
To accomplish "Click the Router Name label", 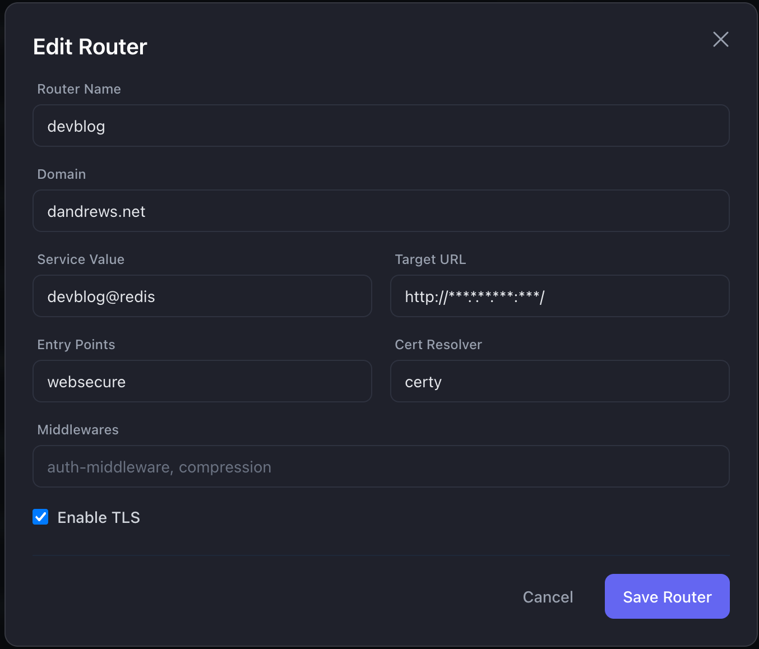I will coord(79,89).
